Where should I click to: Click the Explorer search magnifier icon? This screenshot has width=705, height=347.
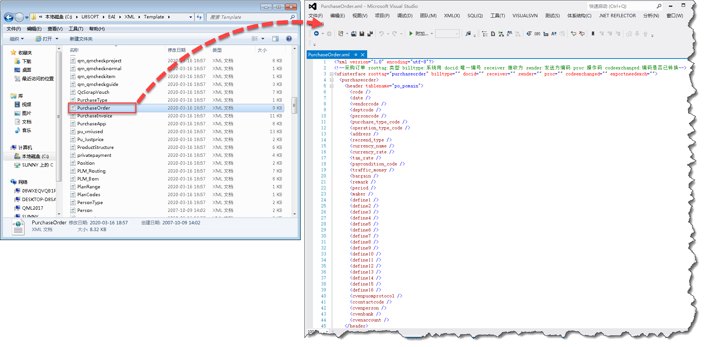click(292, 17)
